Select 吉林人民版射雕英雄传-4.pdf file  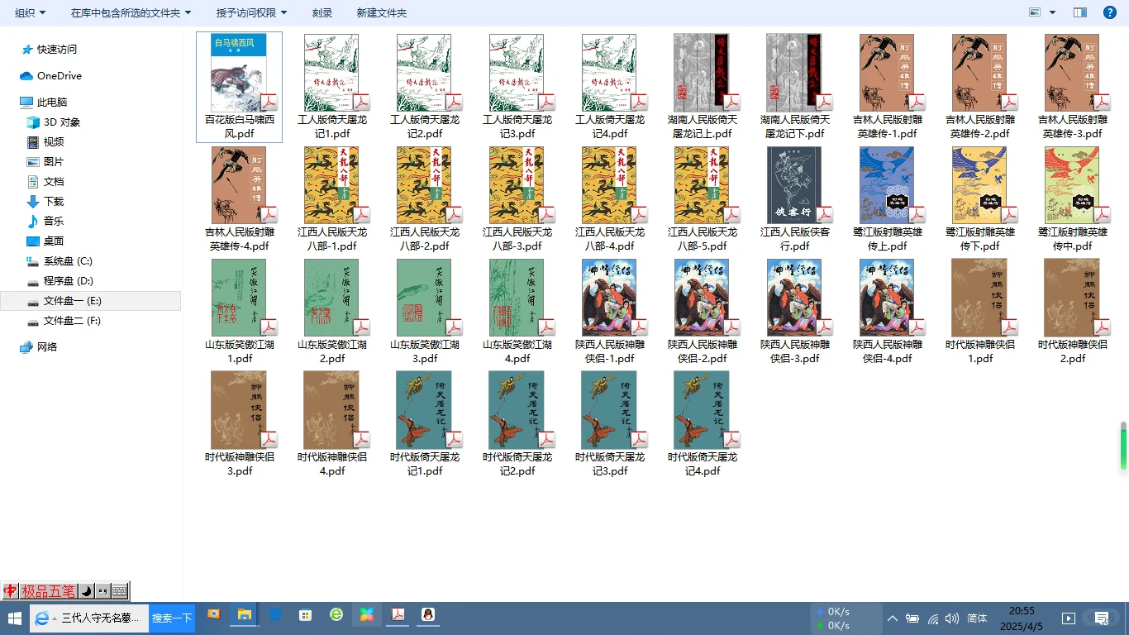click(x=239, y=199)
